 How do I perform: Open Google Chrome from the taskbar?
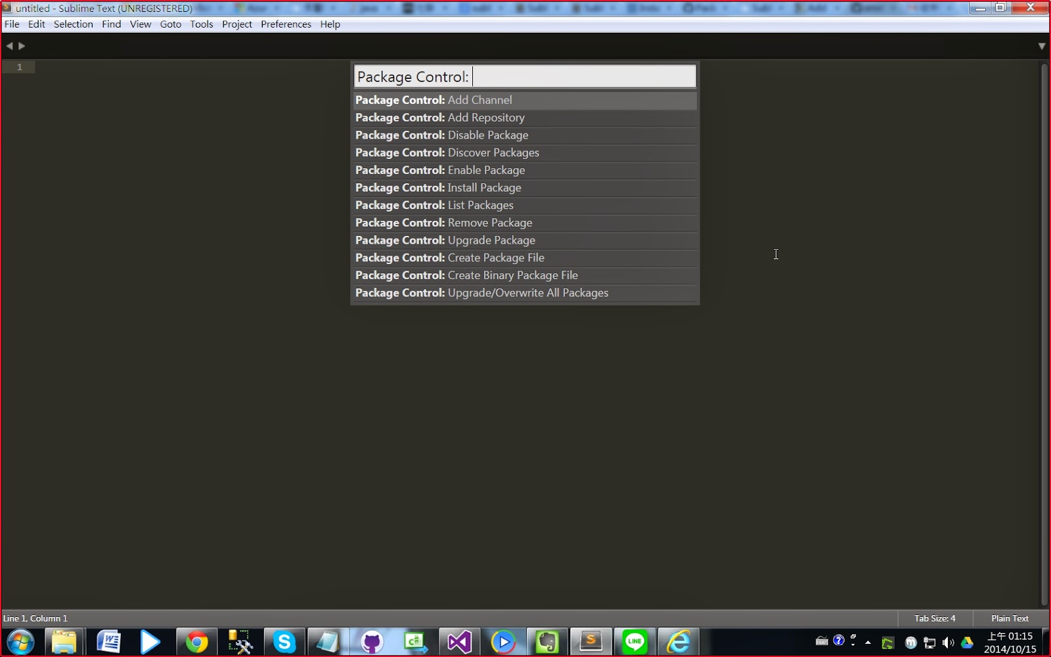point(196,642)
